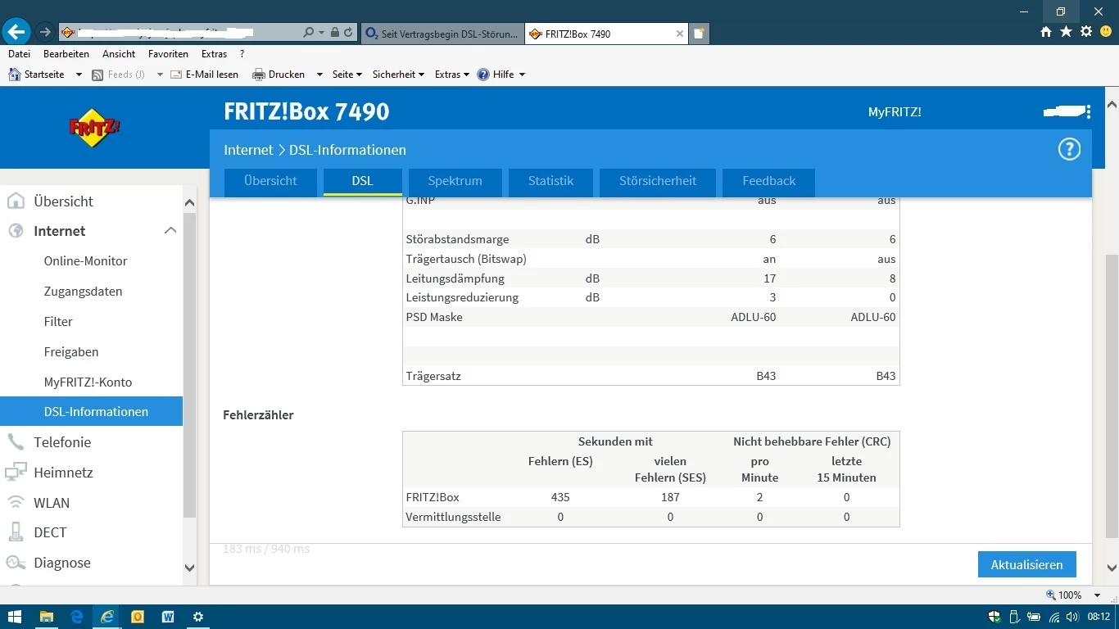The image size is (1119, 629).
Task: Switch to the Störsicherheit tab
Action: [x=658, y=181]
